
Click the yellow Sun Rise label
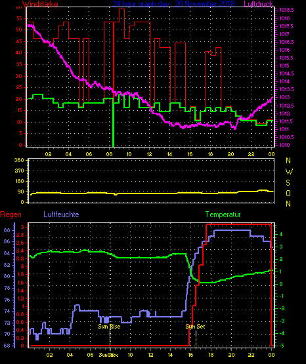[x=109, y=327]
